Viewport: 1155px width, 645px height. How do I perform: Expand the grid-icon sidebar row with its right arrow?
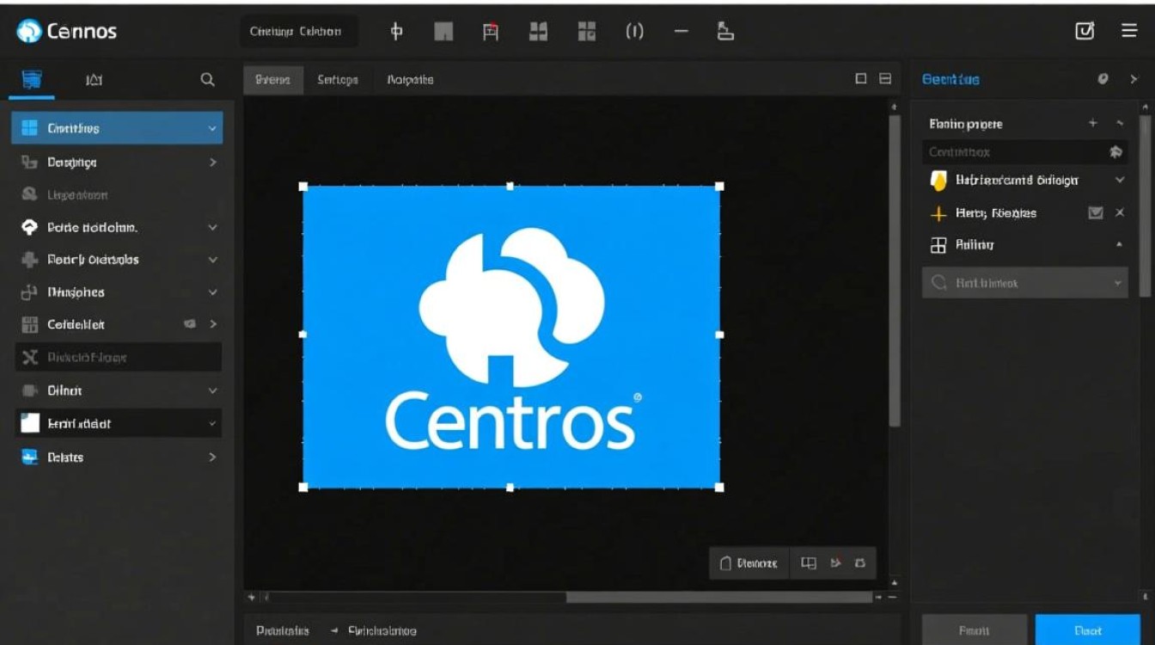212,324
